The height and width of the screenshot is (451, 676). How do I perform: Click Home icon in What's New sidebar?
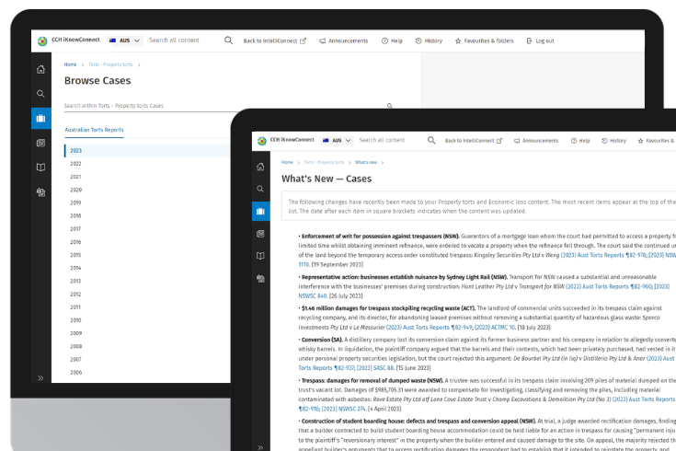pos(261,167)
